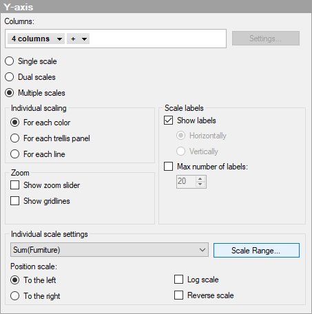Uncheck the Show labels checkbox
The image size is (312, 314).
169,121
